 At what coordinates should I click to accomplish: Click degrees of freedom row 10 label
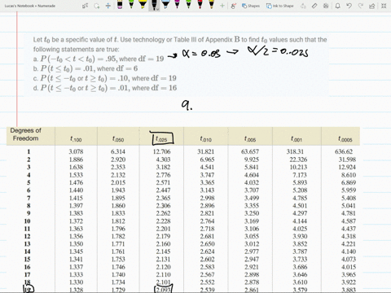(x=28, y=221)
